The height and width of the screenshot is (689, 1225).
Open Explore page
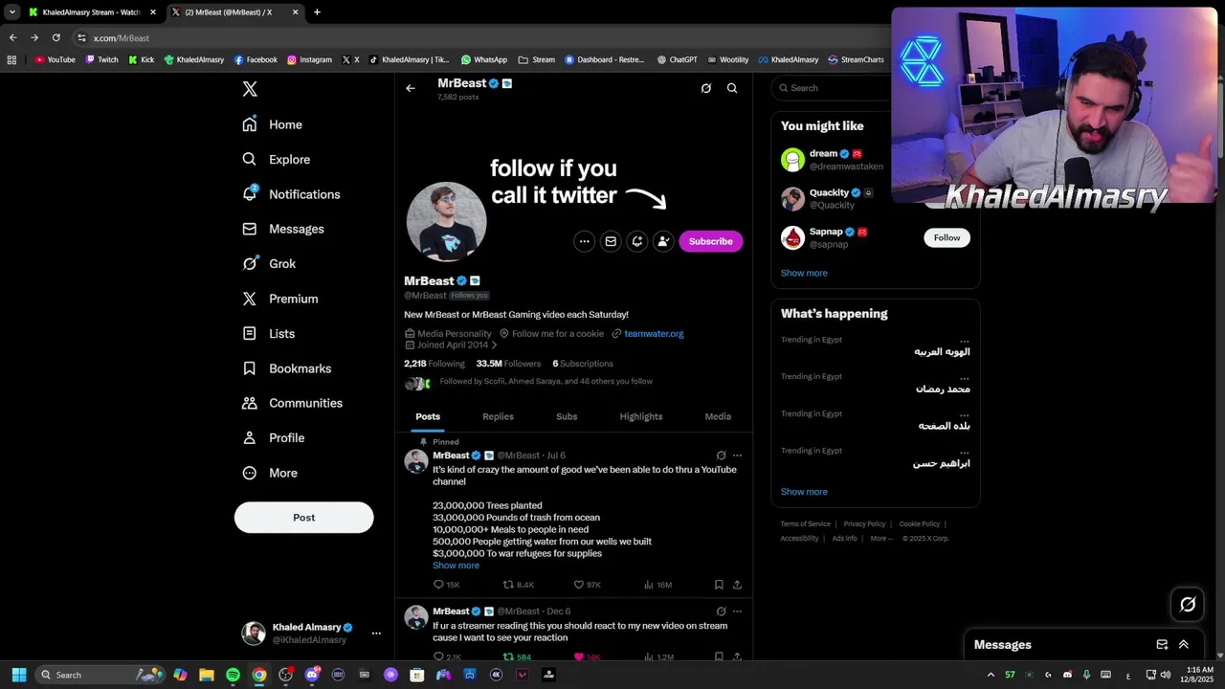(x=277, y=160)
